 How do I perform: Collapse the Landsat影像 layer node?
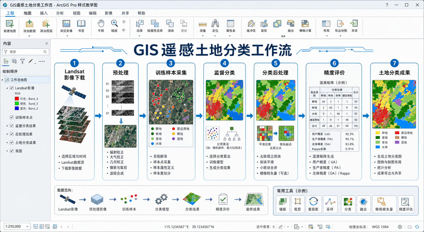pos(7,88)
